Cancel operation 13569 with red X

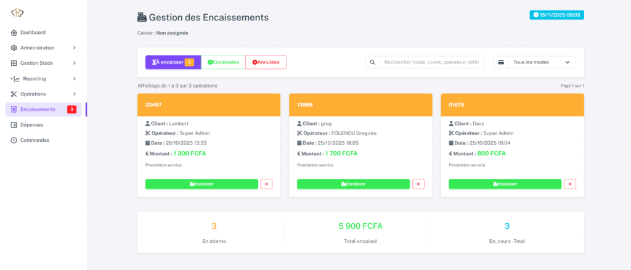point(418,184)
